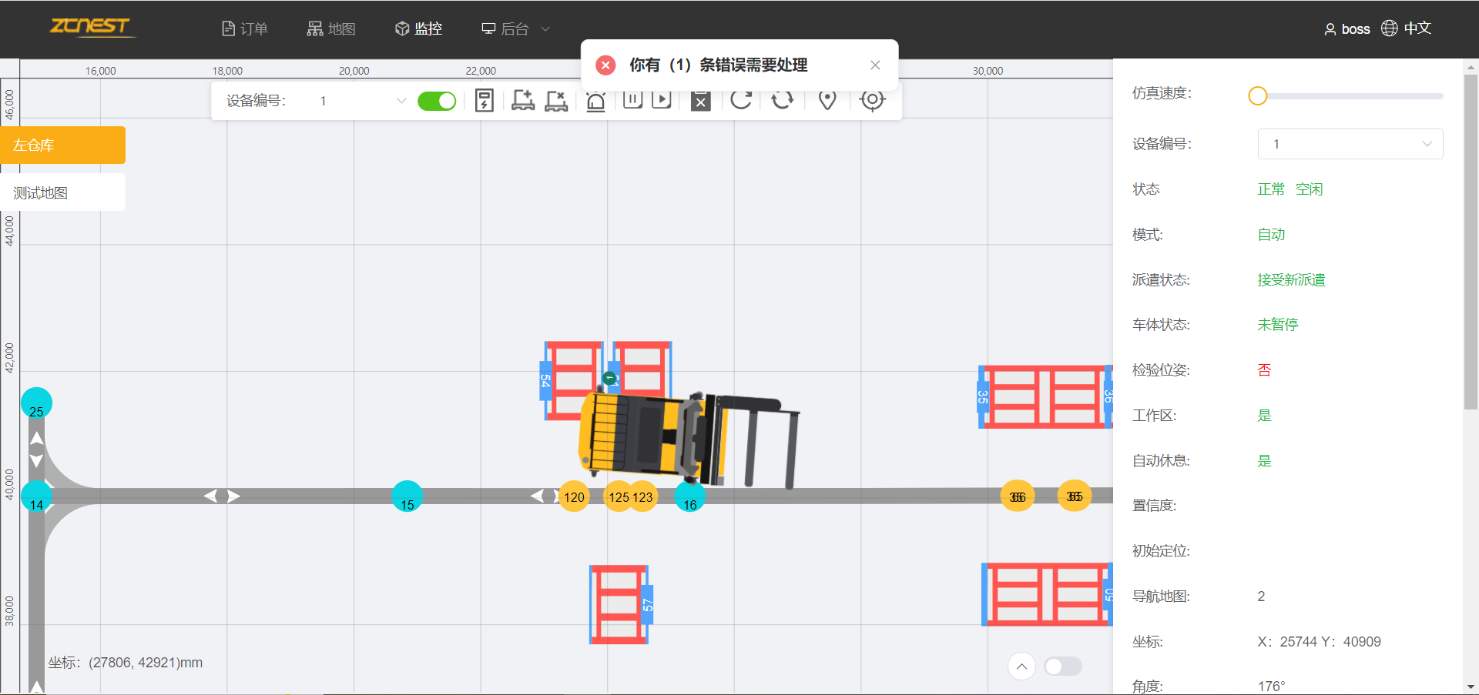Dismiss the error notification popup
The width and height of the screenshot is (1479, 695).
875,65
